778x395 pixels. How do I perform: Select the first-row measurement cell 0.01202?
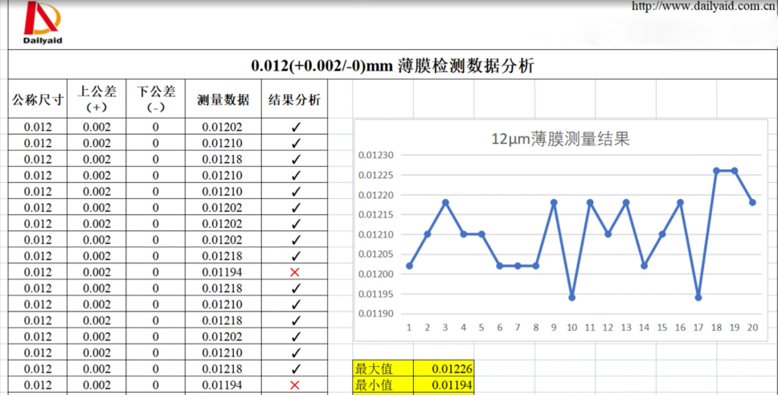223,127
